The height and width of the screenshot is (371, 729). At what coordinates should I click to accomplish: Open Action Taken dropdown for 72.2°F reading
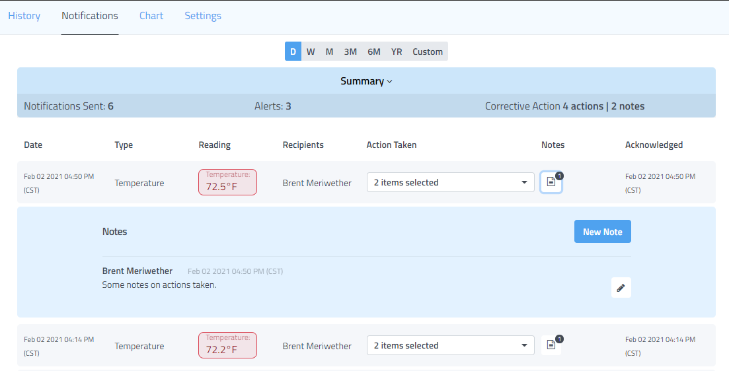click(450, 345)
